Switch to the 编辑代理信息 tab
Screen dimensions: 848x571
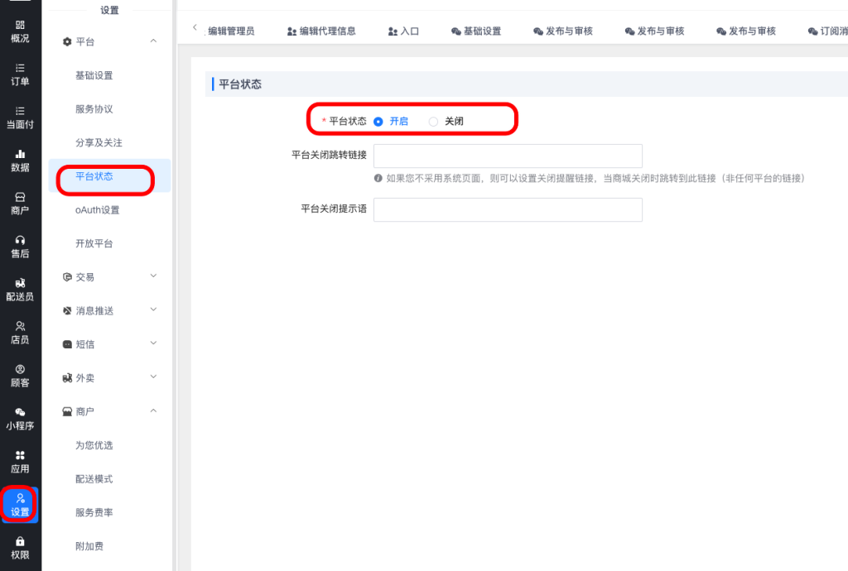(321, 31)
